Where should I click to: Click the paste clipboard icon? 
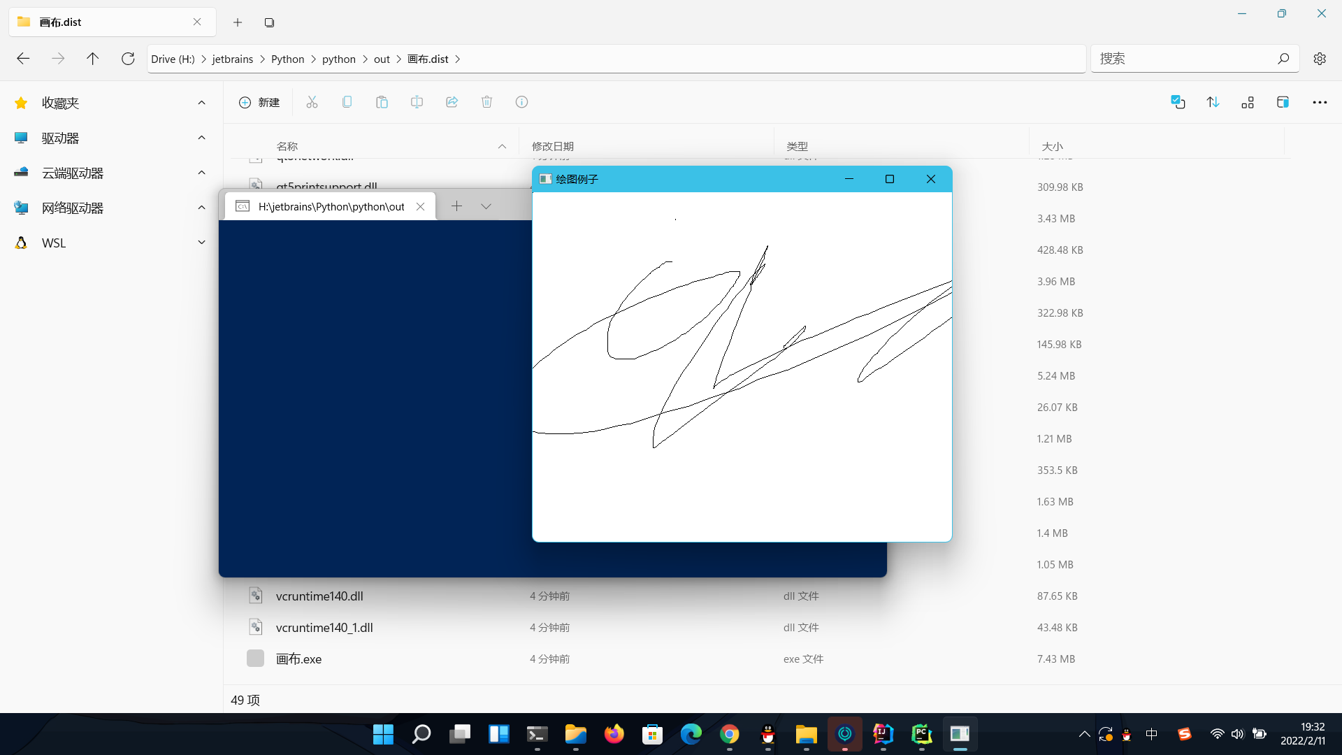point(382,102)
